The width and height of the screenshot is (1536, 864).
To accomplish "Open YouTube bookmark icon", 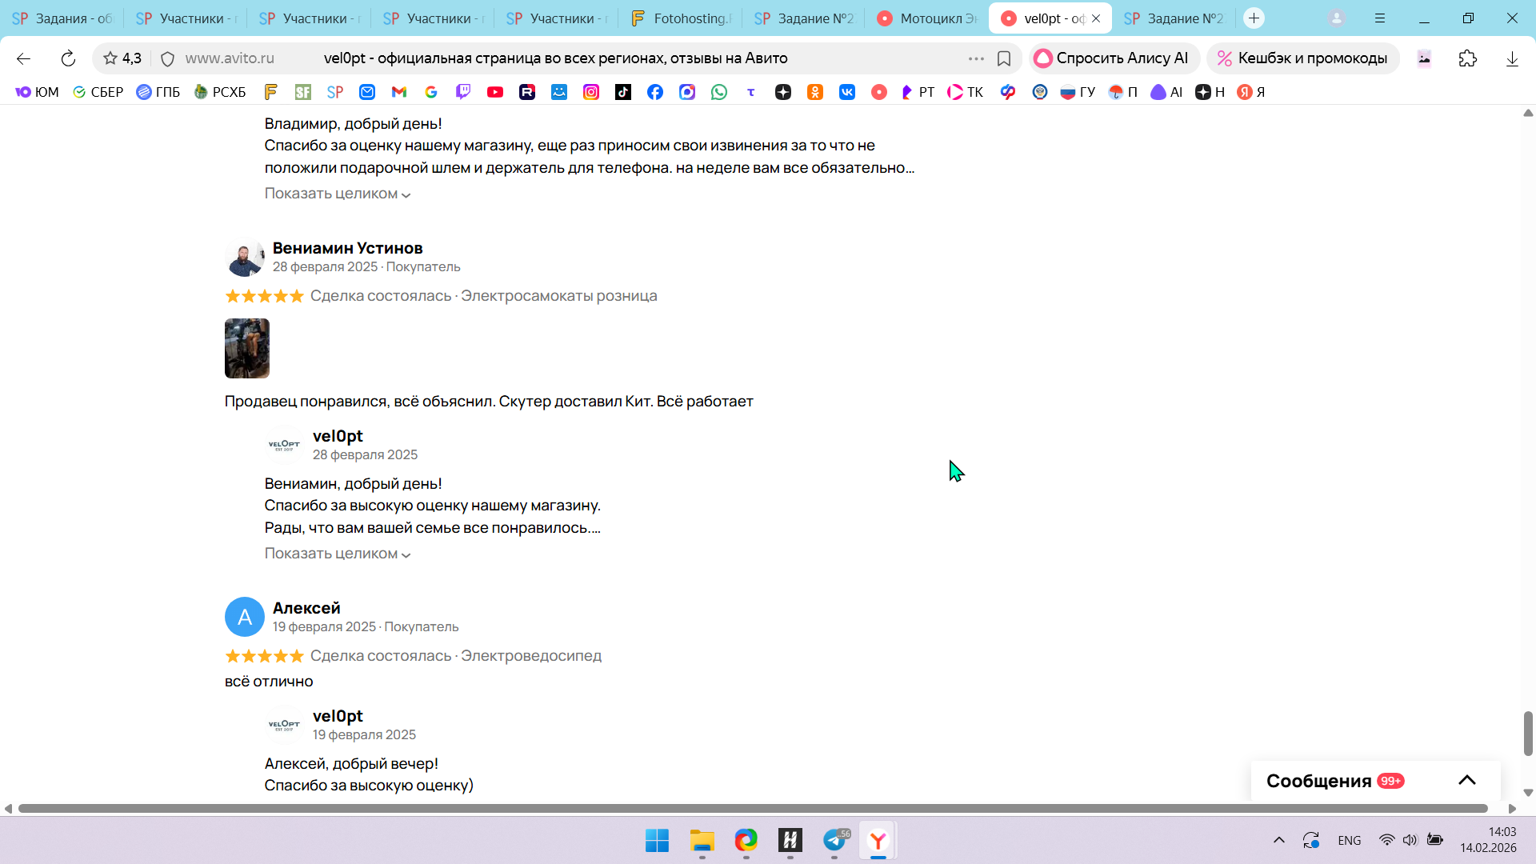I will (495, 92).
